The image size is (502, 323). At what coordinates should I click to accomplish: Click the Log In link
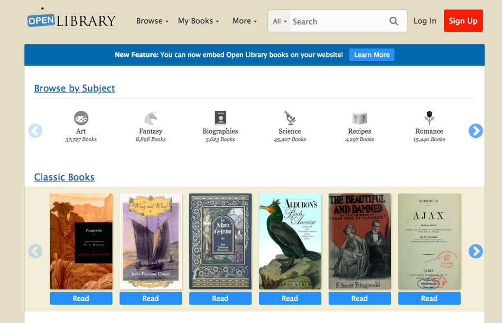coord(425,21)
